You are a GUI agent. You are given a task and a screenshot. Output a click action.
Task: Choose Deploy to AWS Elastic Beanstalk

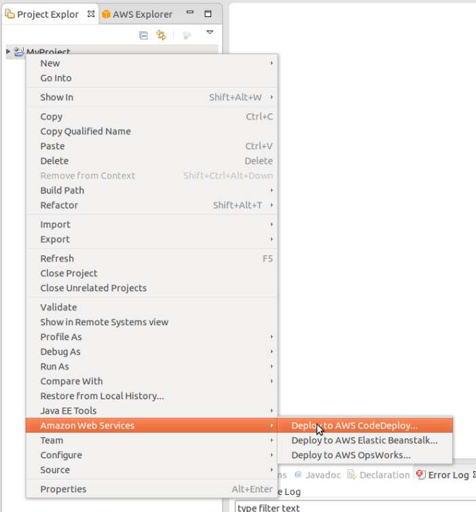coord(365,440)
